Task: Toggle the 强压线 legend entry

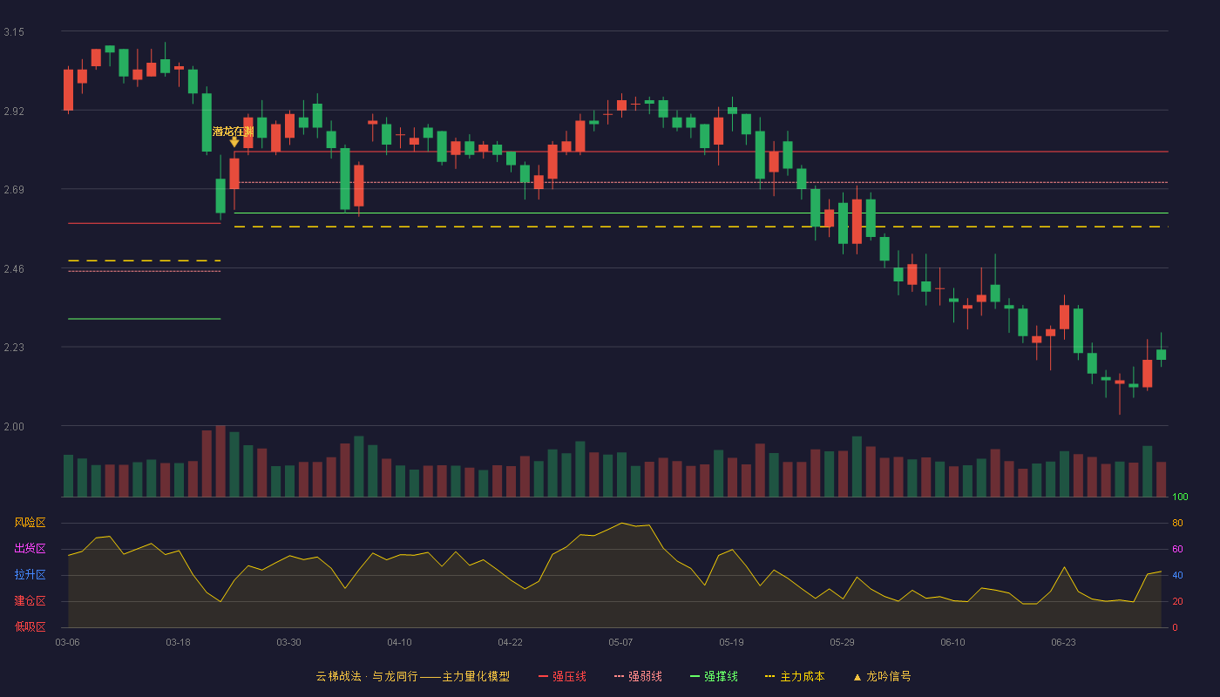Action: (x=562, y=676)
